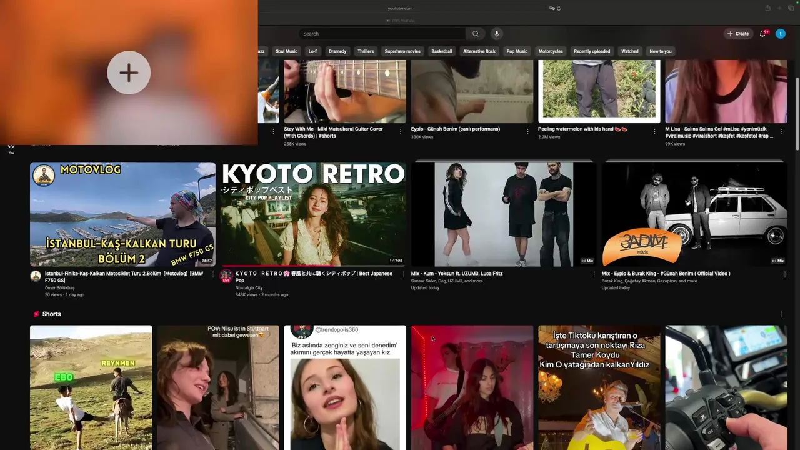Activate voice search microphone
The height and width of the screenshot is (450, 800).
496,34
